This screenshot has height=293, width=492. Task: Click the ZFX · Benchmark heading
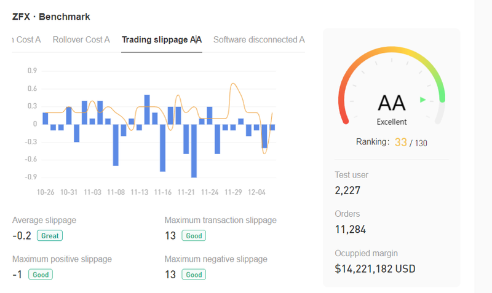point(51,17)
